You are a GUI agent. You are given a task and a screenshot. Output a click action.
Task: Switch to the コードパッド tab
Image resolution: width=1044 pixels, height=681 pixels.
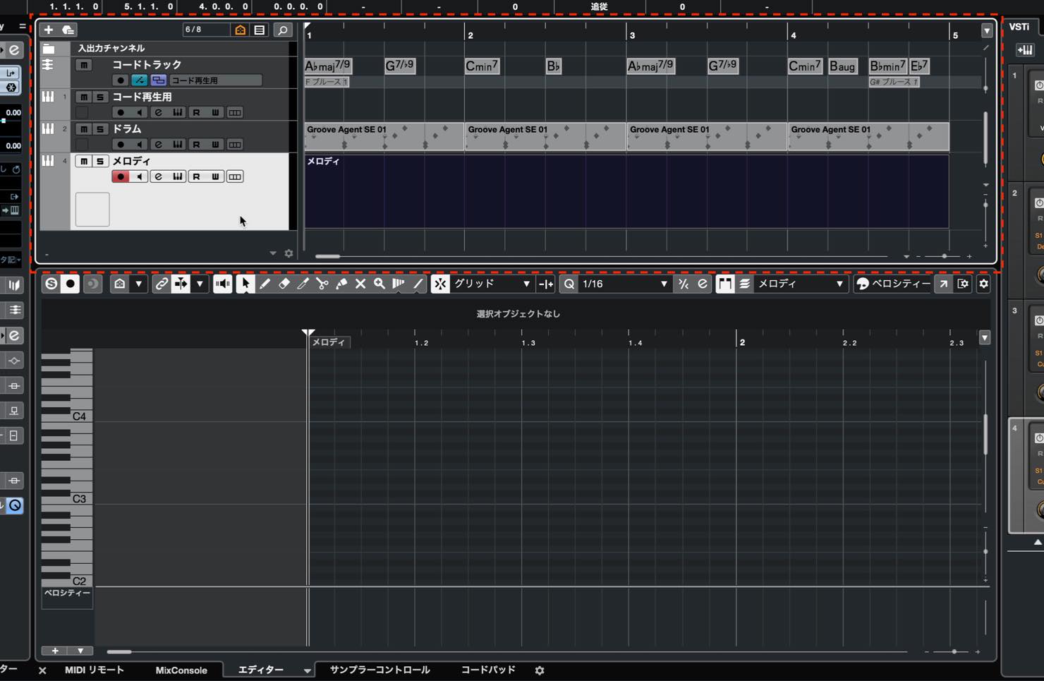[x=488, y=670]
